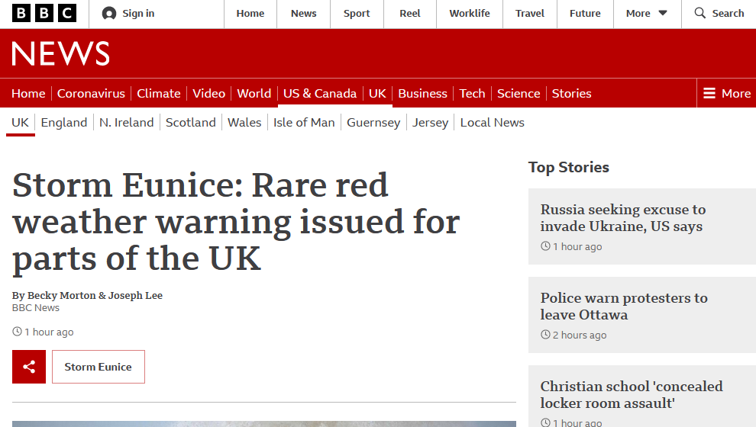The height and width of the screenshot is (427, 756).
Task: Open Jersey regional news
Action: click(430, 123)
